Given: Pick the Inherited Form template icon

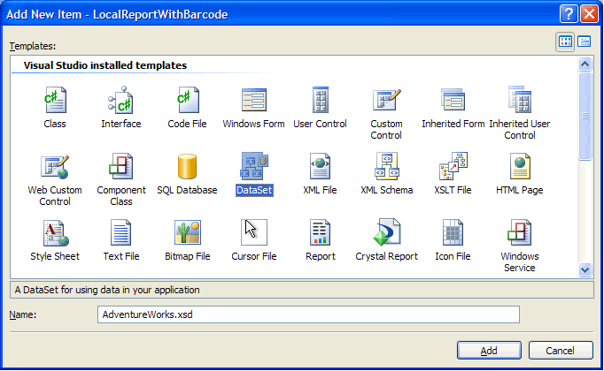Looking at the screenshot, I should click(453, 99).
